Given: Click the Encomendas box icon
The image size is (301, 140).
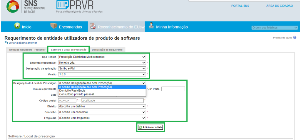Looking at the screenshot, I should pos(53,26).
